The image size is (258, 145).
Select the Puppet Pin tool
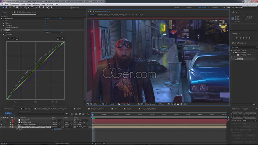pyautogui.click(x=51, y=7)
